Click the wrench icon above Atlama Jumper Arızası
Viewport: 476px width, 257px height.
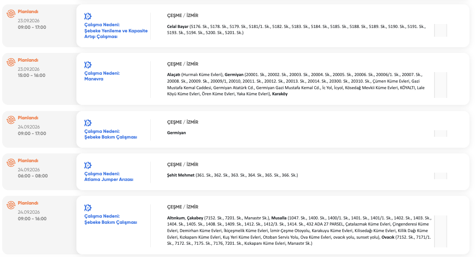(88, 165)
